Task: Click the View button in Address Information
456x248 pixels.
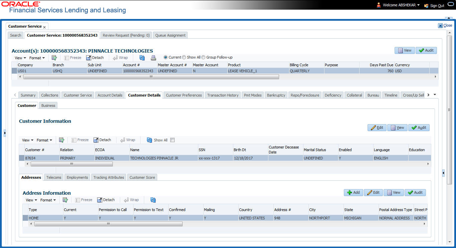Action: click(394, 192)
